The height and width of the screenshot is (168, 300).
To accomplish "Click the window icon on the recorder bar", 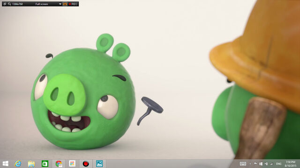I will [x=5, y=4].
